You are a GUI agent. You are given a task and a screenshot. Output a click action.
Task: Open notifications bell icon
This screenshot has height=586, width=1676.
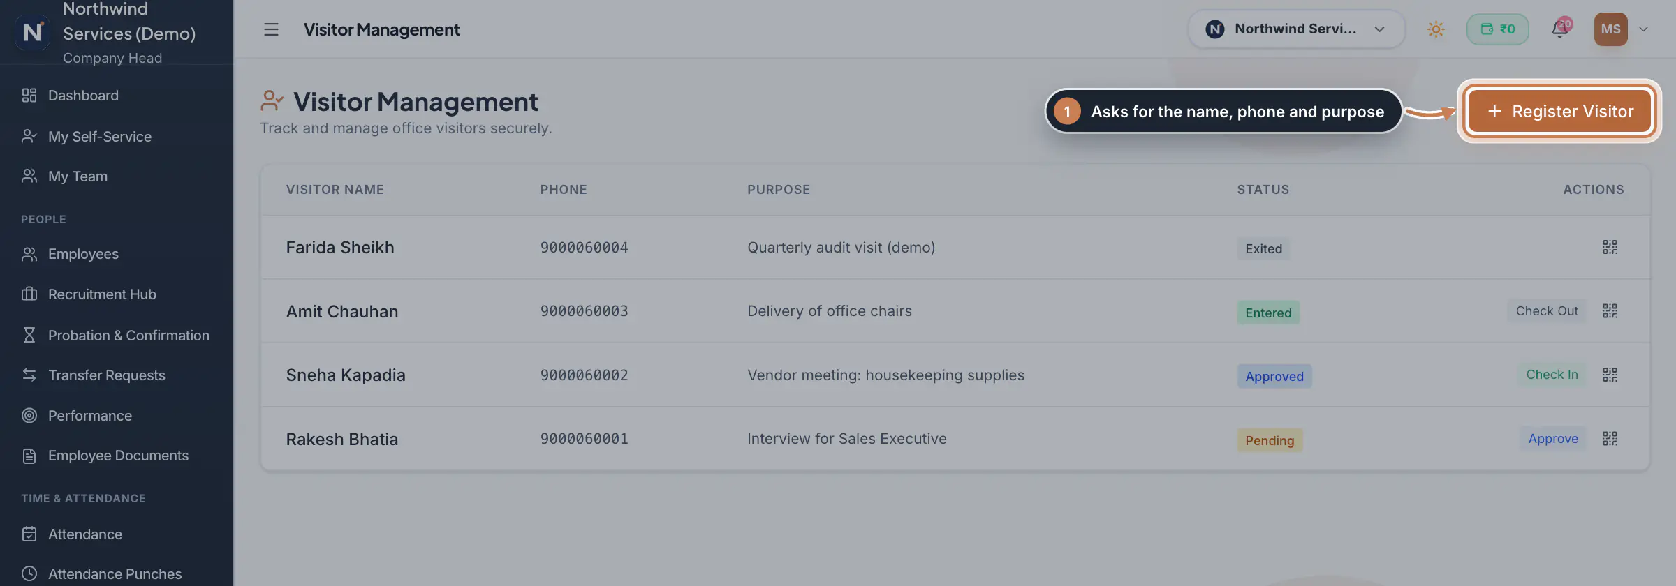[1560, 29]
